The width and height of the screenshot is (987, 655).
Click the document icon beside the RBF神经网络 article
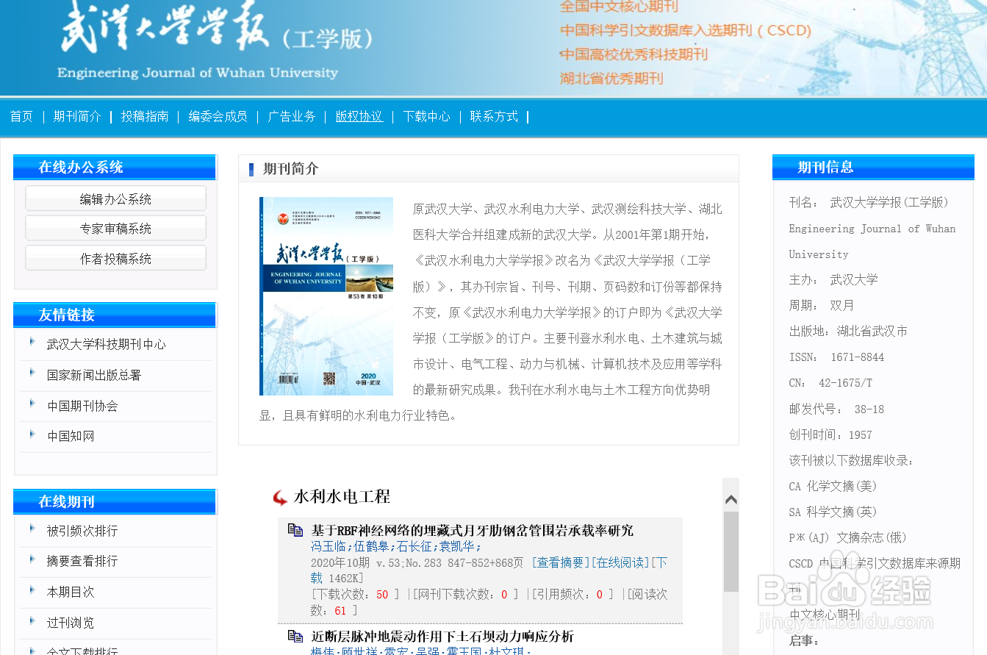click(295, 530)
